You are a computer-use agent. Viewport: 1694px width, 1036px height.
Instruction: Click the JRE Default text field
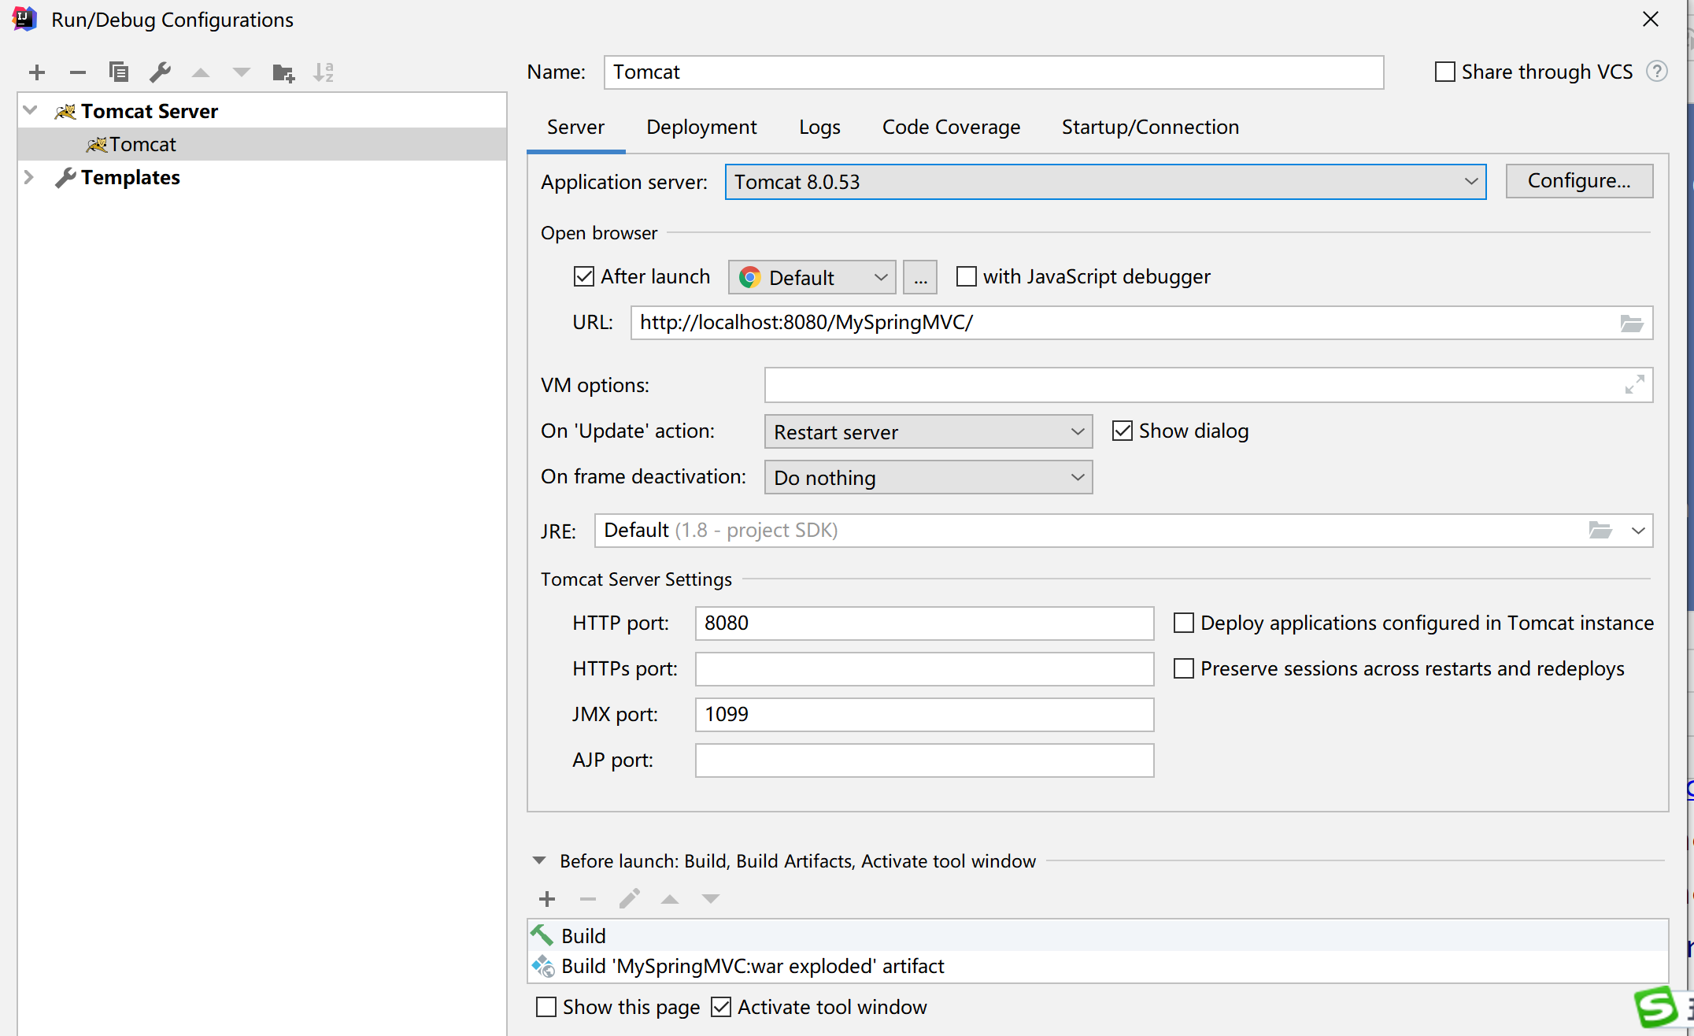pos(1123,531)
